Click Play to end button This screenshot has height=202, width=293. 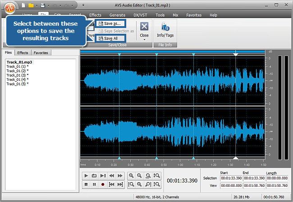tap(103, 176)
